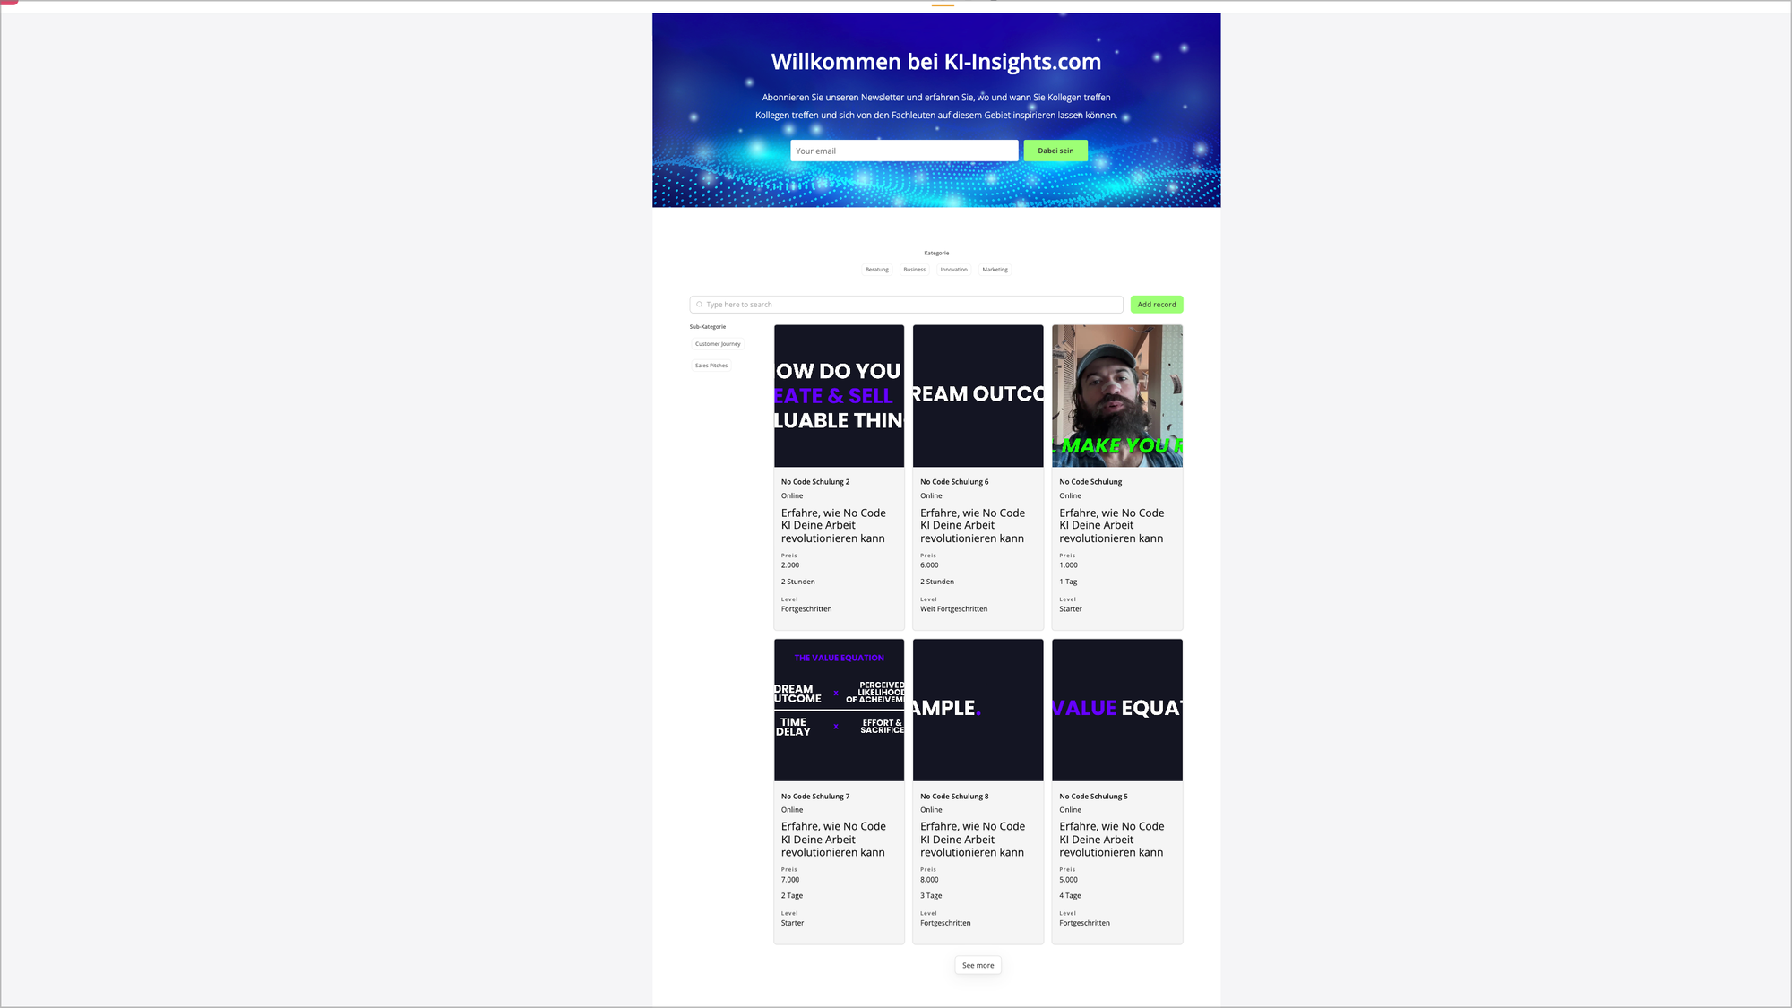Open the Dream Outcome thumbnail of Schulung 6
1792x1008 pixels.
coord(978,396)
